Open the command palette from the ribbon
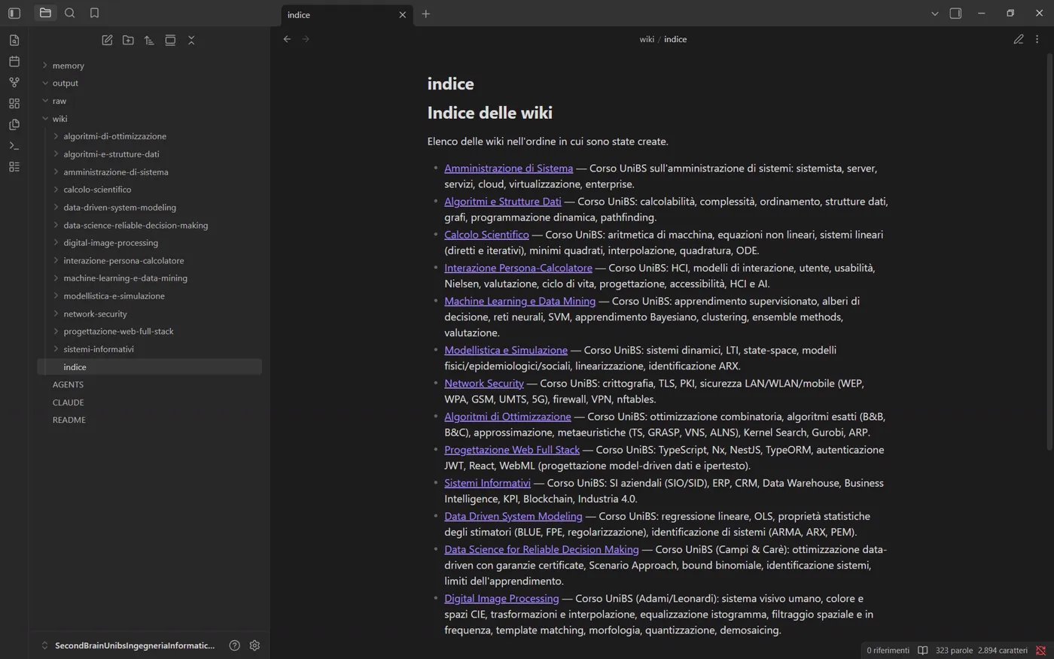The width and height of the screenshot is (1054, 659). (14, 145)
